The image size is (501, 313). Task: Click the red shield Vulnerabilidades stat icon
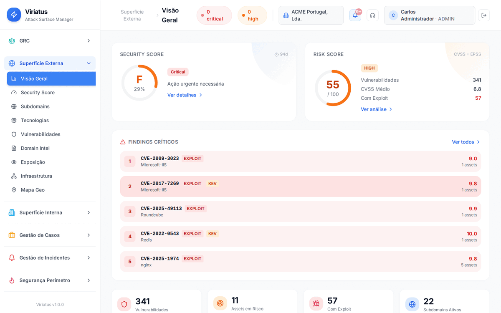(x=124, y=304)
